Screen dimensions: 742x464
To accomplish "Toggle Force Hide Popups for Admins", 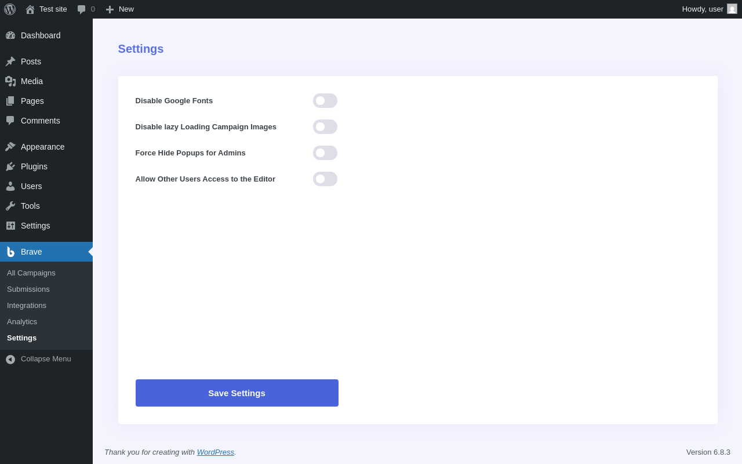I will pos(325,153).
